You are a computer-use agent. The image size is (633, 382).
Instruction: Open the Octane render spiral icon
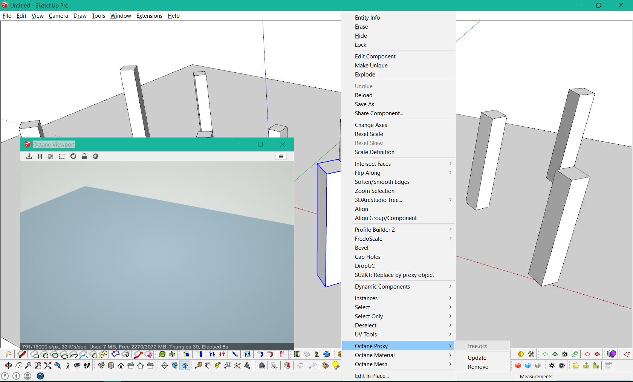tap(552, 365)
